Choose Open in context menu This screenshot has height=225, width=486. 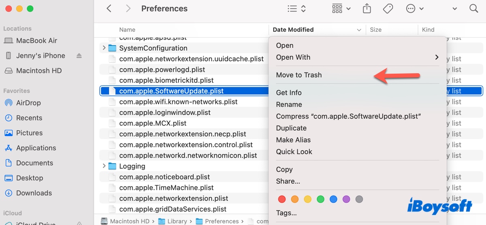(x=285, y=45)
